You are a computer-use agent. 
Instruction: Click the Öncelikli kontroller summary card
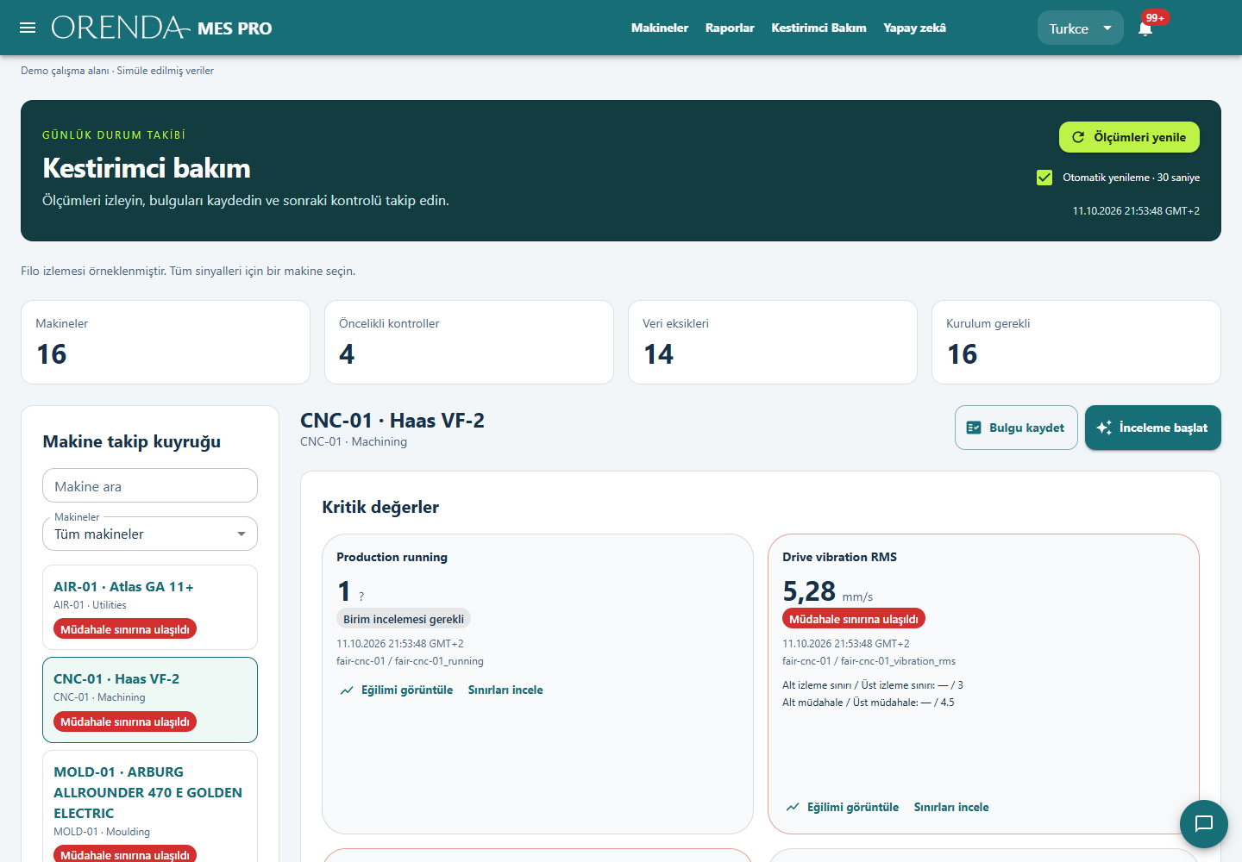(469, 342)
